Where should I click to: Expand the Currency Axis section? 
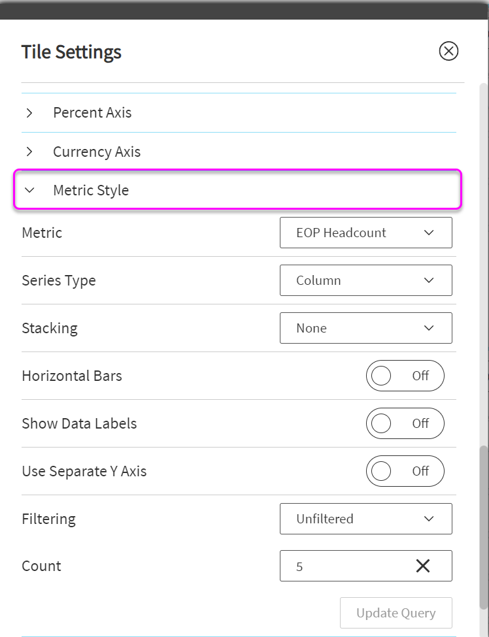pos(29,152)
